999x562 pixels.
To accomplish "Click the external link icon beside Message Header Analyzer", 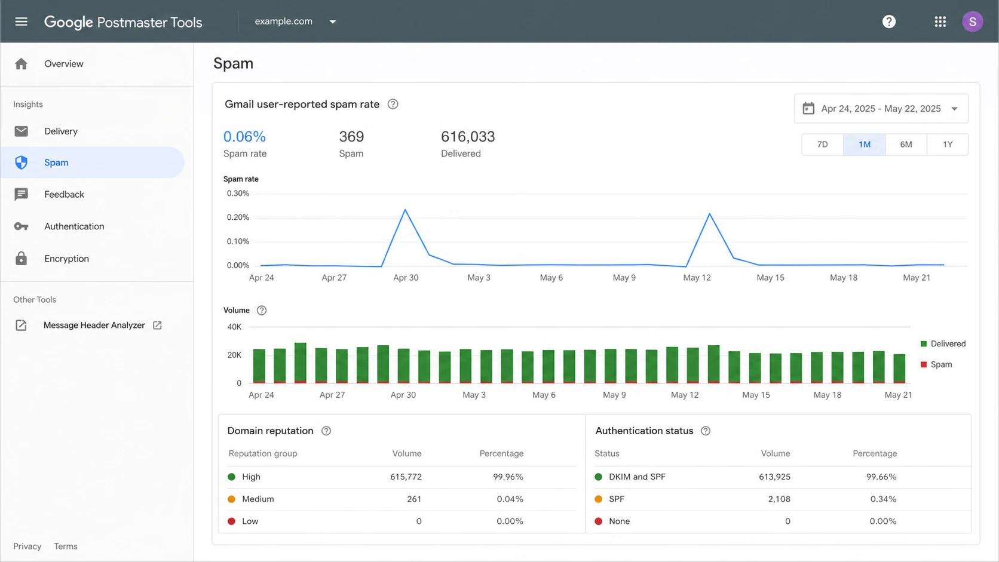I will coord(157,325).
